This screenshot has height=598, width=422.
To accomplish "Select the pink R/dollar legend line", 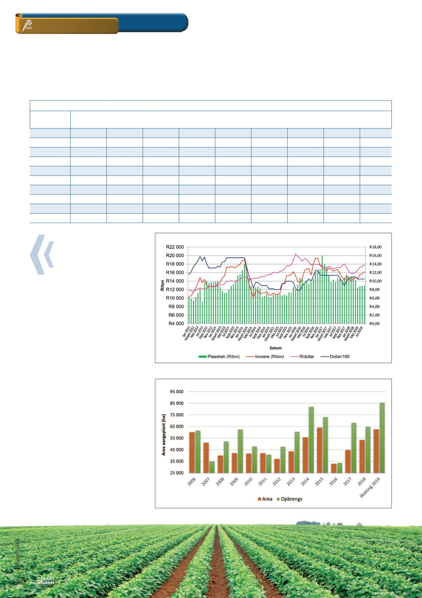I will [294, 356].
